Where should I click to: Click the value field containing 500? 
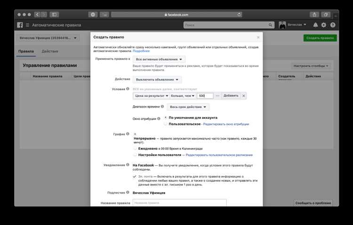click(x=205, y=96)
